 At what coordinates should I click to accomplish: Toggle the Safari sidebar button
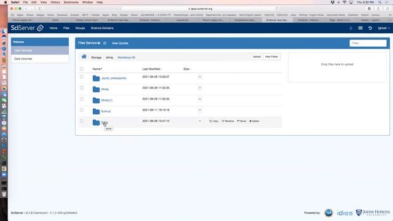pyautogui.click(x=40, y=9)
